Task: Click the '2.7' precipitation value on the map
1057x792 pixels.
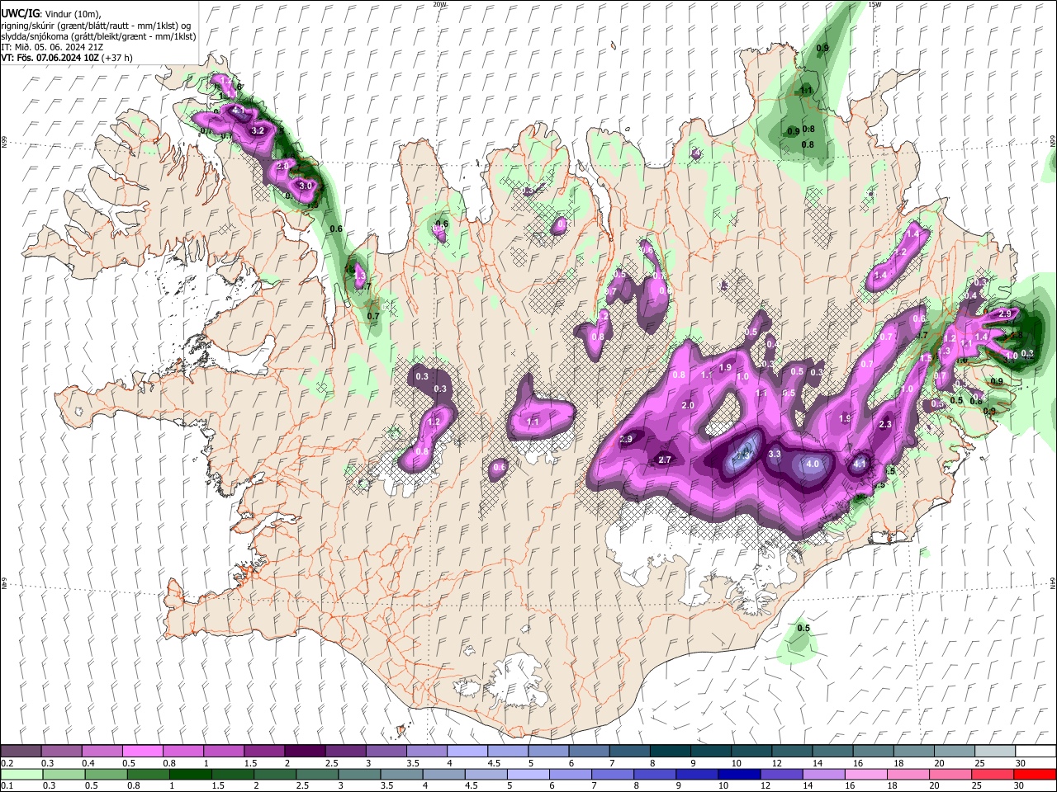Action: (665, 460)
